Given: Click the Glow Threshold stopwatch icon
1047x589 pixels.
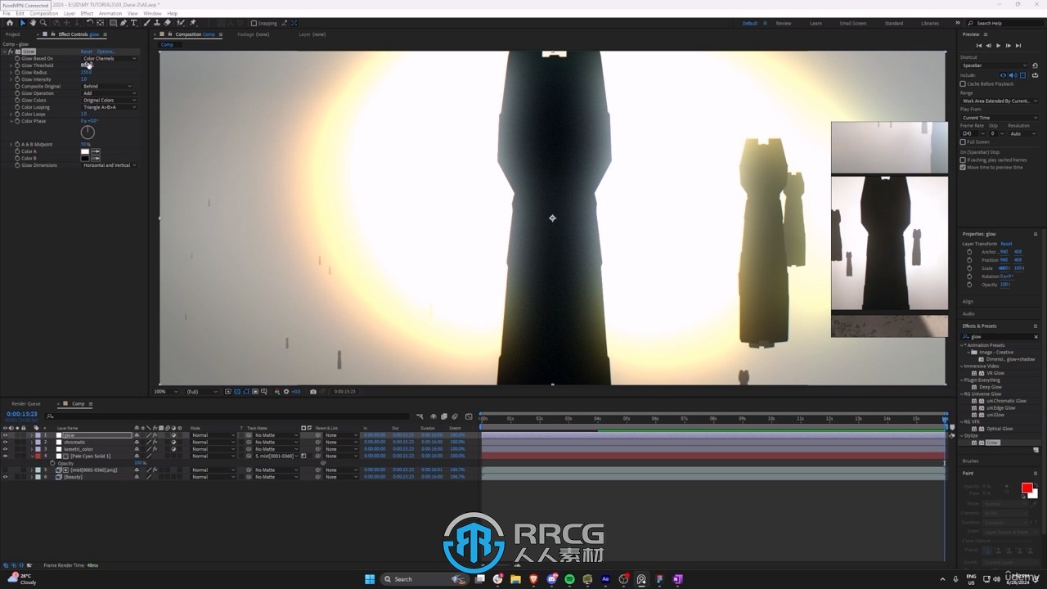Looking at the screenshot, I should coord(17,65).
